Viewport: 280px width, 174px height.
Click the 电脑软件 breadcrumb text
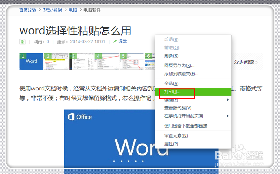point(92,10)
